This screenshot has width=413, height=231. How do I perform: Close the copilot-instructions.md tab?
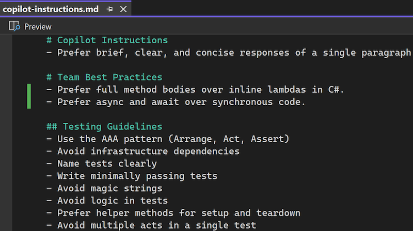[x=123, y=9]
